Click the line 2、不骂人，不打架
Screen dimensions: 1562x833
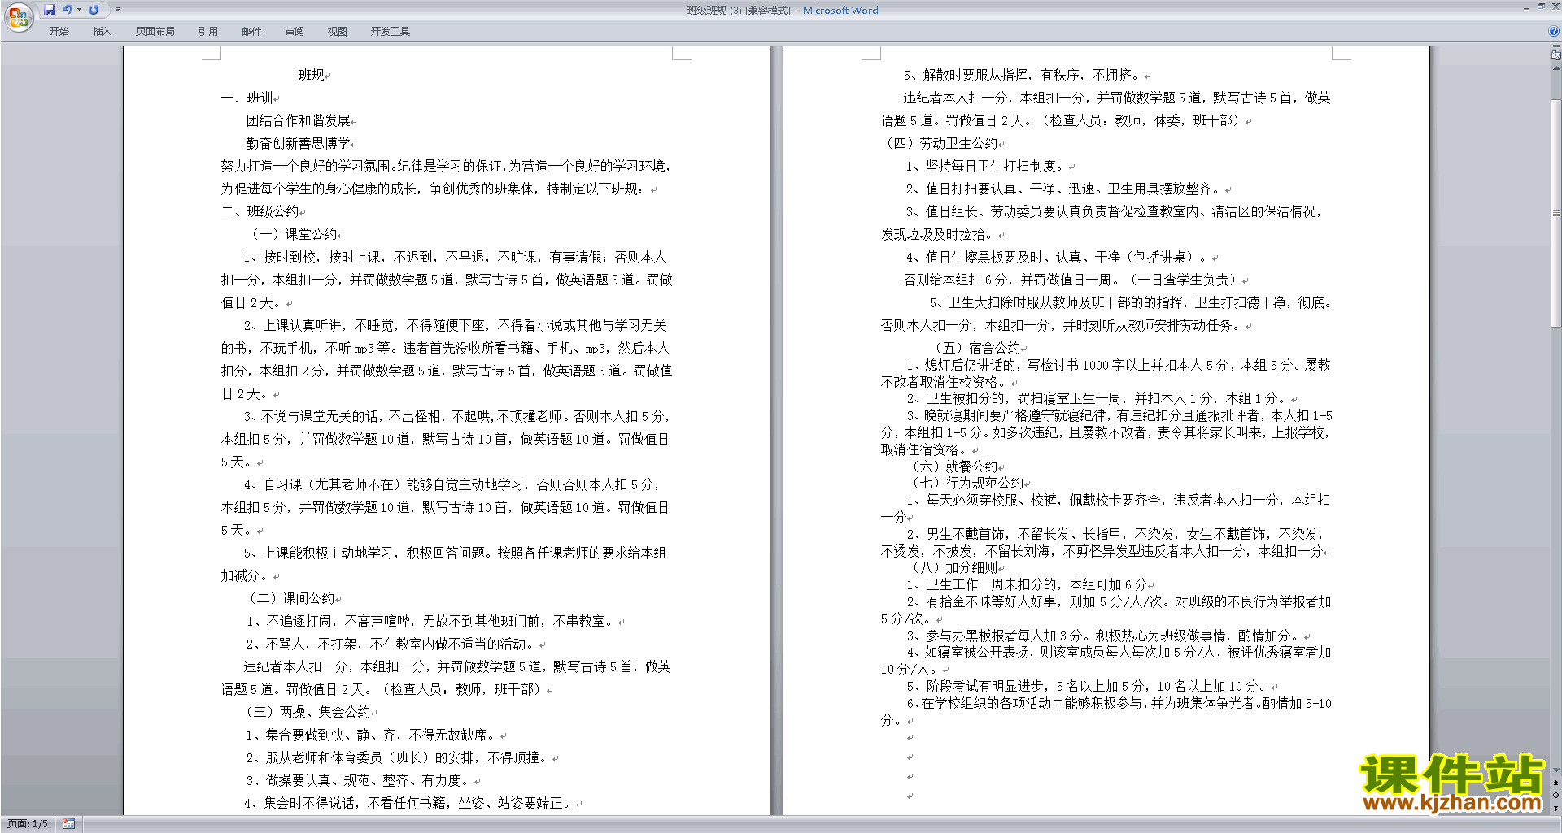point(390,644)
